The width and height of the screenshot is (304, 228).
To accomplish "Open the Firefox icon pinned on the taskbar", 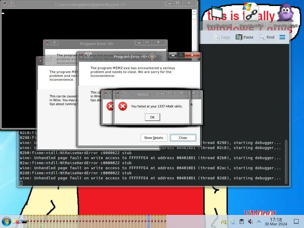I will [x=18, y=221].
